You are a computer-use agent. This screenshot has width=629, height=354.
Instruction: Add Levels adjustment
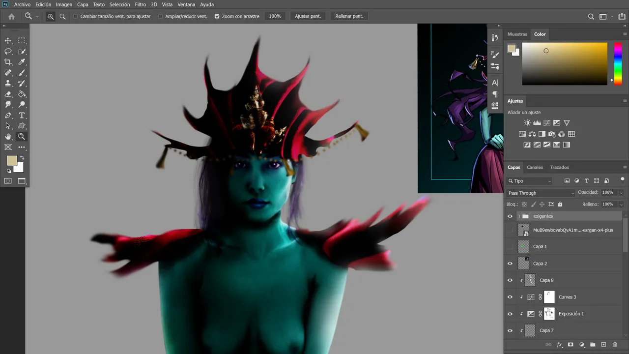[537, 123]
